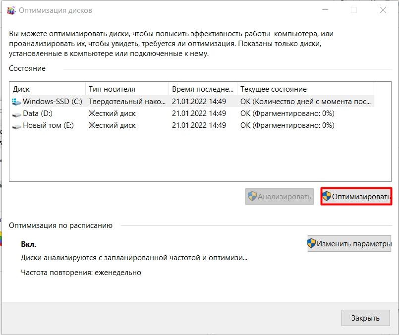Close the dialog with the Закрыть button
Viewport: 399px width, 335px height.
pos(365,318)
